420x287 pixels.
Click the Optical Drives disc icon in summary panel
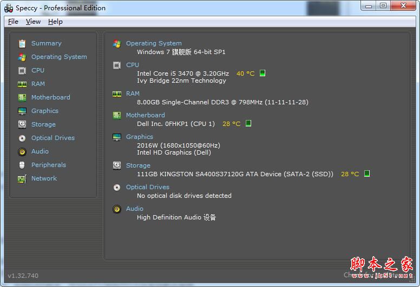[x=117, y=188]
